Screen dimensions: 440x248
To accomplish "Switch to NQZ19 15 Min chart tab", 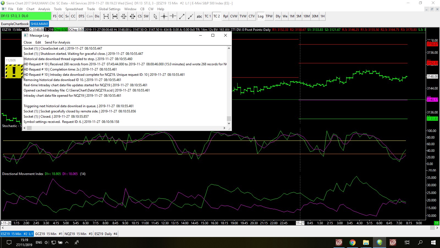I will pos(78,234).
